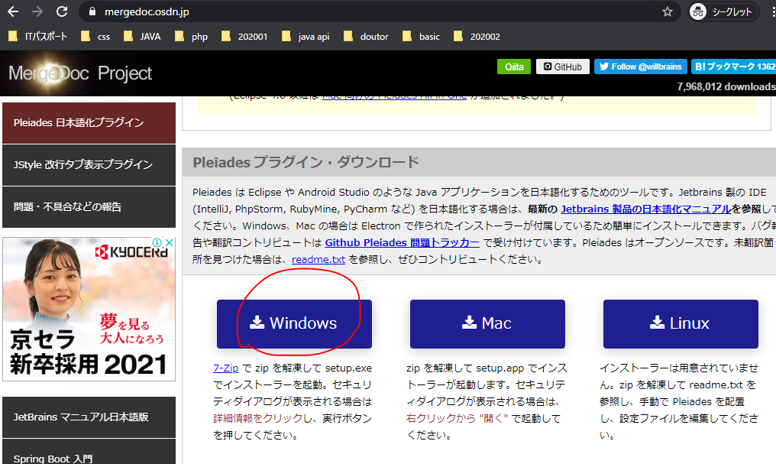The height and width of the screenshot is (464, 776).
Task: Open the readme.txt link
Action: point(318,259)
